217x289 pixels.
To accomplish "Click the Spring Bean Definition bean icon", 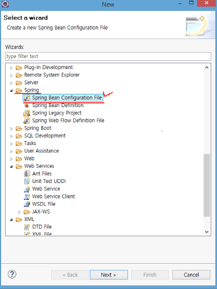I will point(27,105).
